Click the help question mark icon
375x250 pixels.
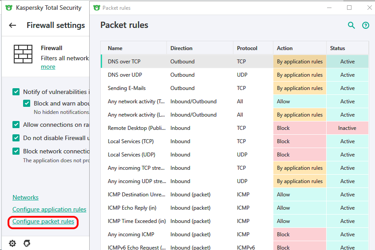[x=366, y=25]
